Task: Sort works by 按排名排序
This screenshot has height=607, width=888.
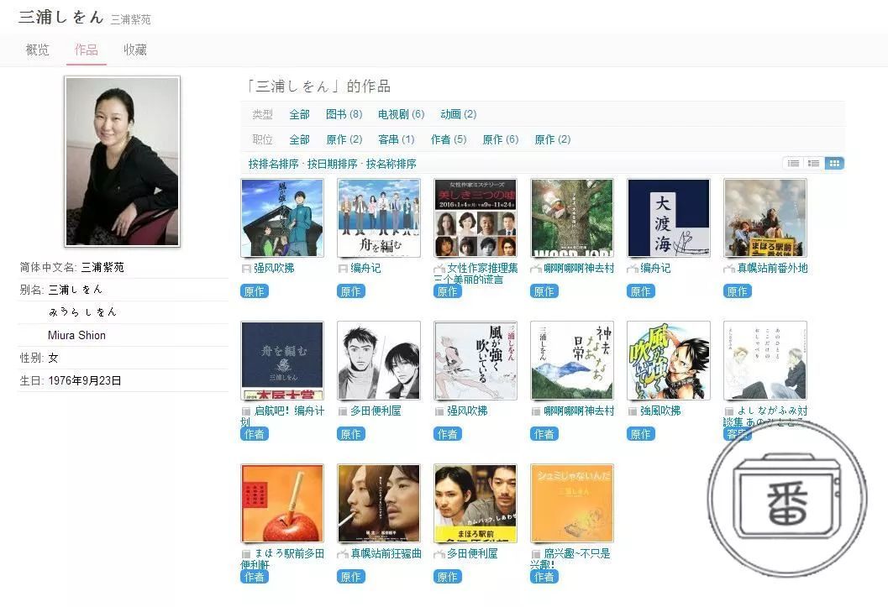Action: [x=273, y=164]
